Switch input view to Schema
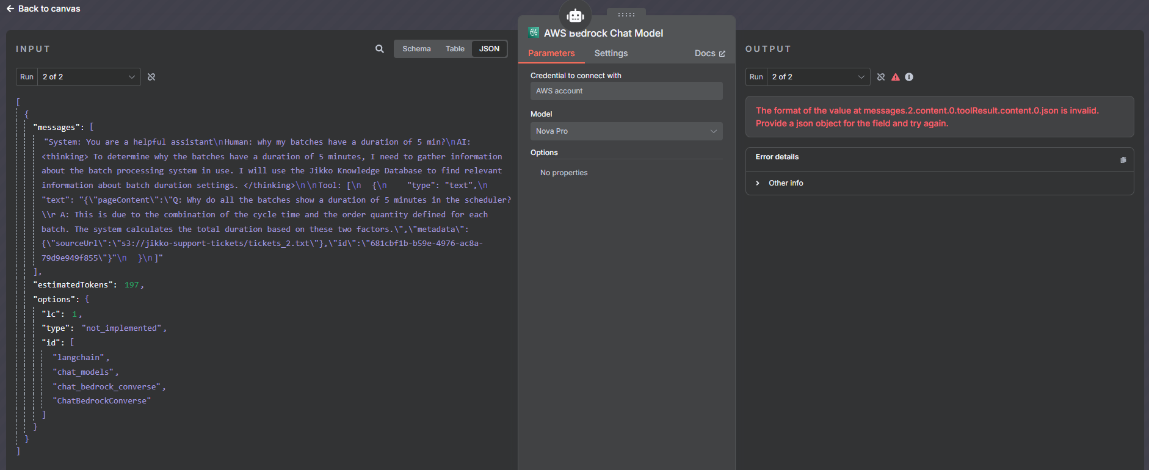Screen dimensions: 1149x470 (x=416, y=49)
